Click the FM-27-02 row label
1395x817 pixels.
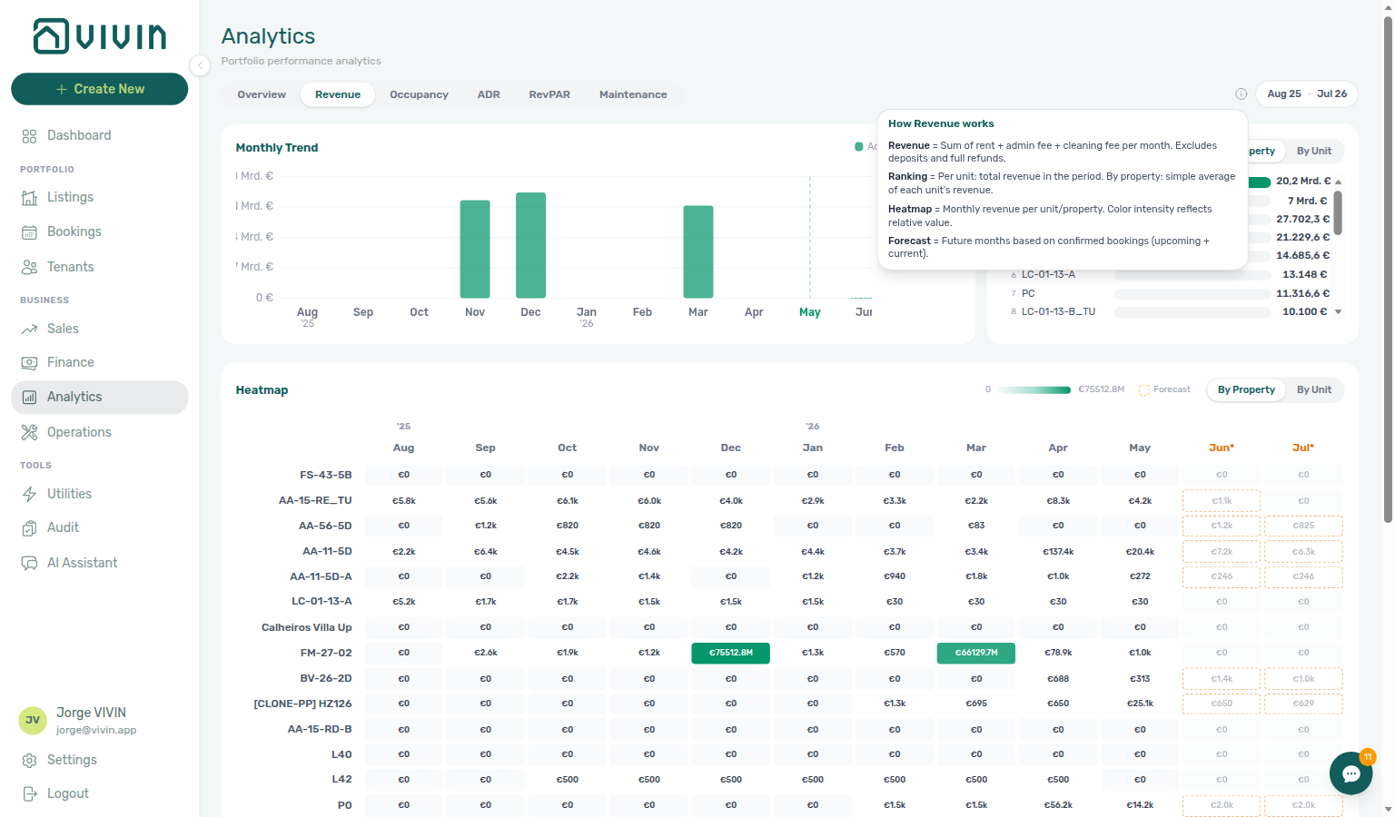click(326, 653)
